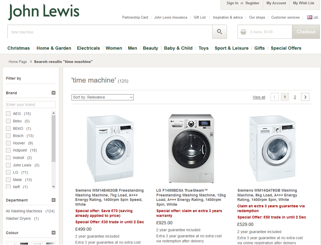Viewport: 321px width, 245px height.
Task: Open the Sort by Relevance dropdown
Action: click(102, 97)
